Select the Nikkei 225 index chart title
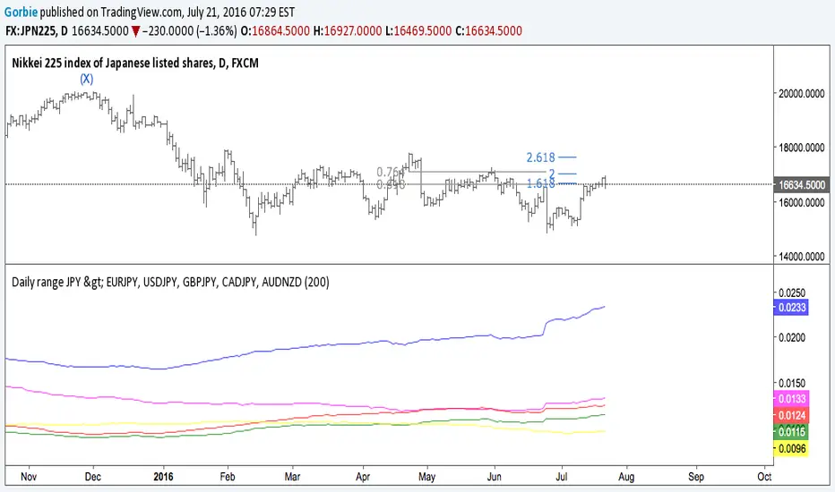 135,63
